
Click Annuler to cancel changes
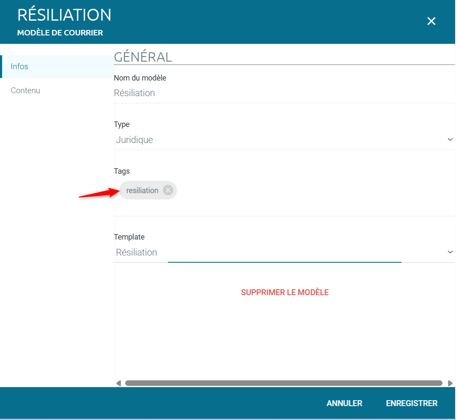(x=344, y=403)
